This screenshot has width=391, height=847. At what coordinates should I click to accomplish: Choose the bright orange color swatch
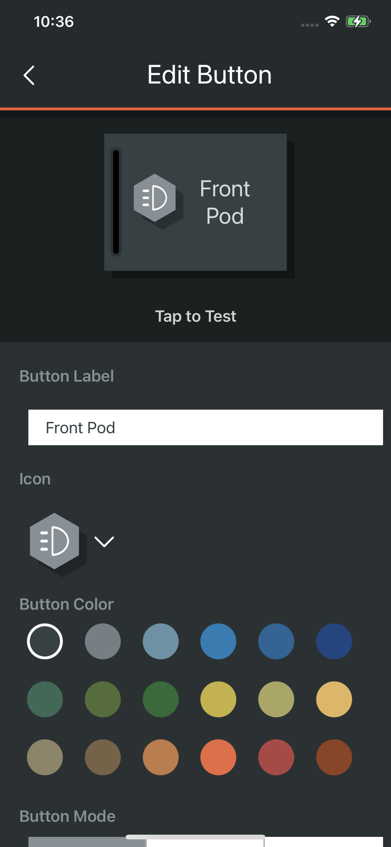click(218, 757)
